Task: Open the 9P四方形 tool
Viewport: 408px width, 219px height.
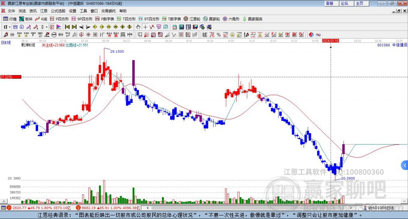Action: pos(82,19)
